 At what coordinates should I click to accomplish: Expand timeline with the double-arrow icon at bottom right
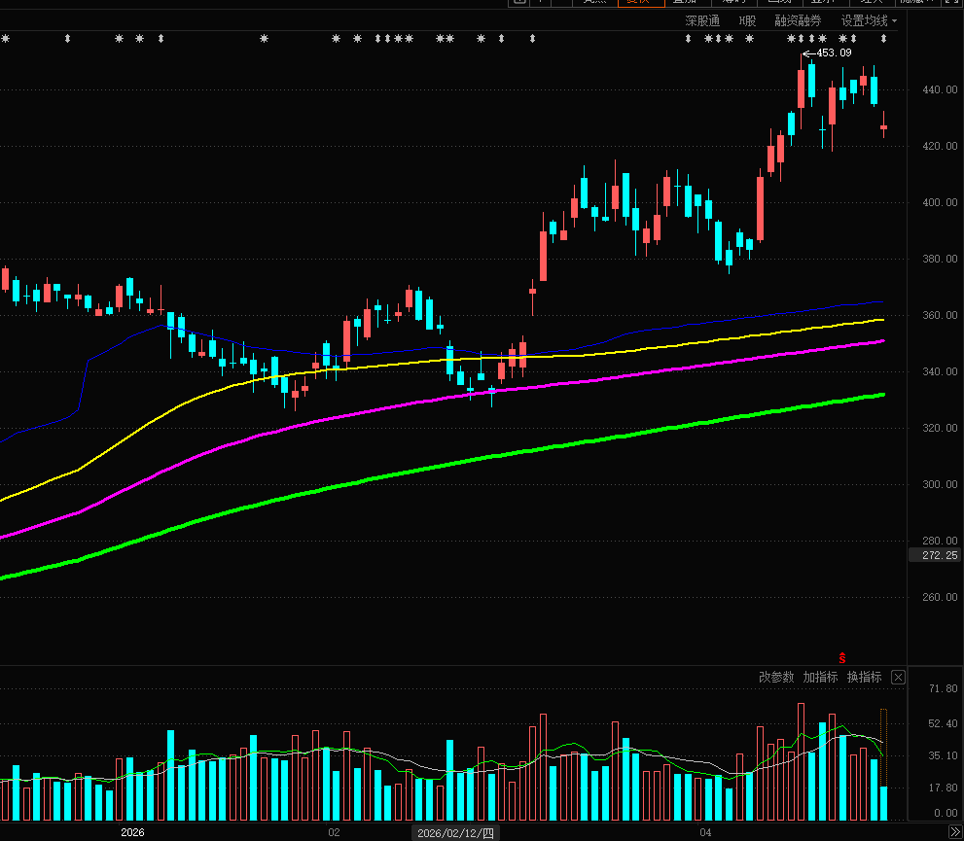coord(955,832)
